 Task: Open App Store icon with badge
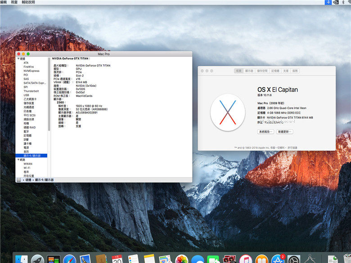278,259
